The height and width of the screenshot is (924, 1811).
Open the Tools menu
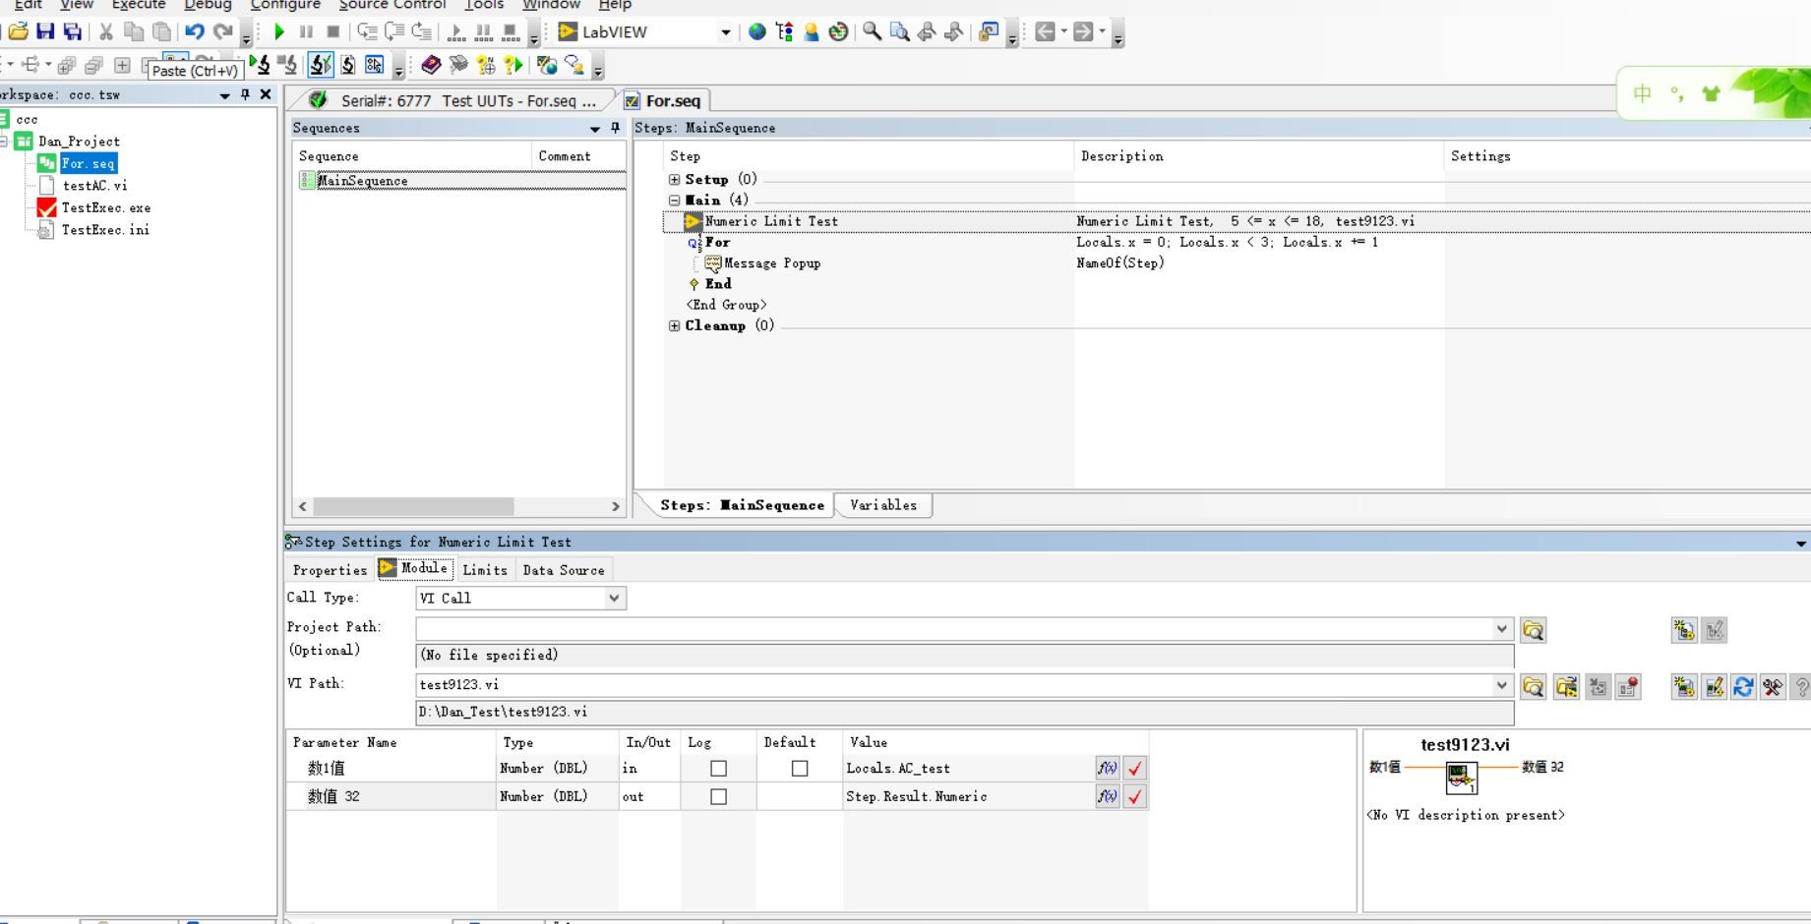coord(484,5)
